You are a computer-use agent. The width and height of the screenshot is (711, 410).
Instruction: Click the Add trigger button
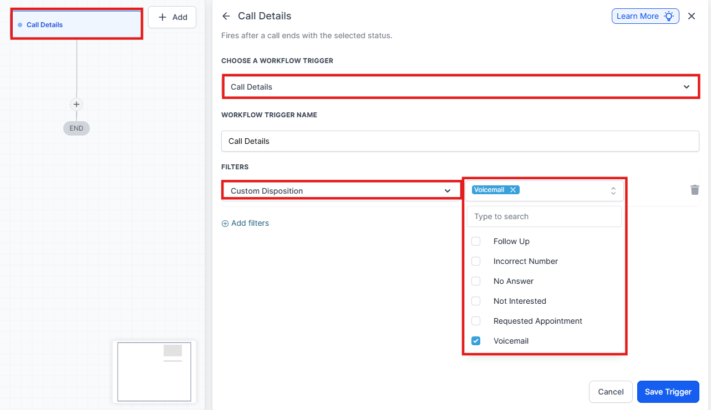pos(172,17)
